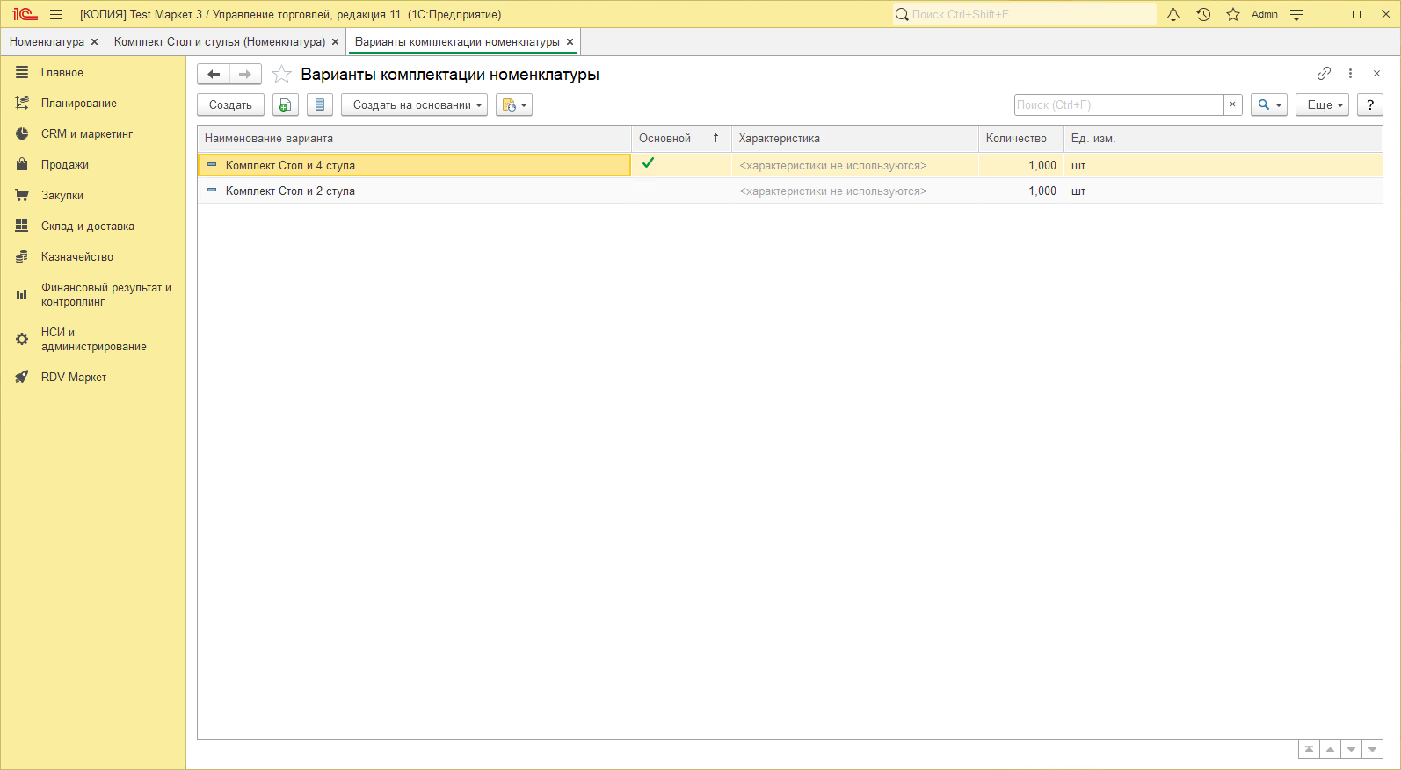The height and width of the screenshot is (770, 1401).
Task: Switch to the Номенклатура tab
Action: tap(47, 42)
